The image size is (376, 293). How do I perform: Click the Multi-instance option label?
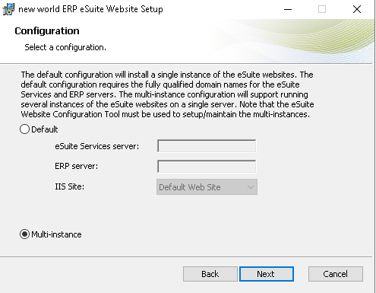(x=56, y=234)
